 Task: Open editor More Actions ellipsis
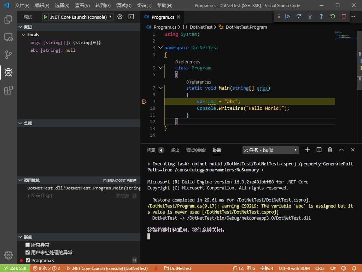pyautogui.click(x=353, y=16)
